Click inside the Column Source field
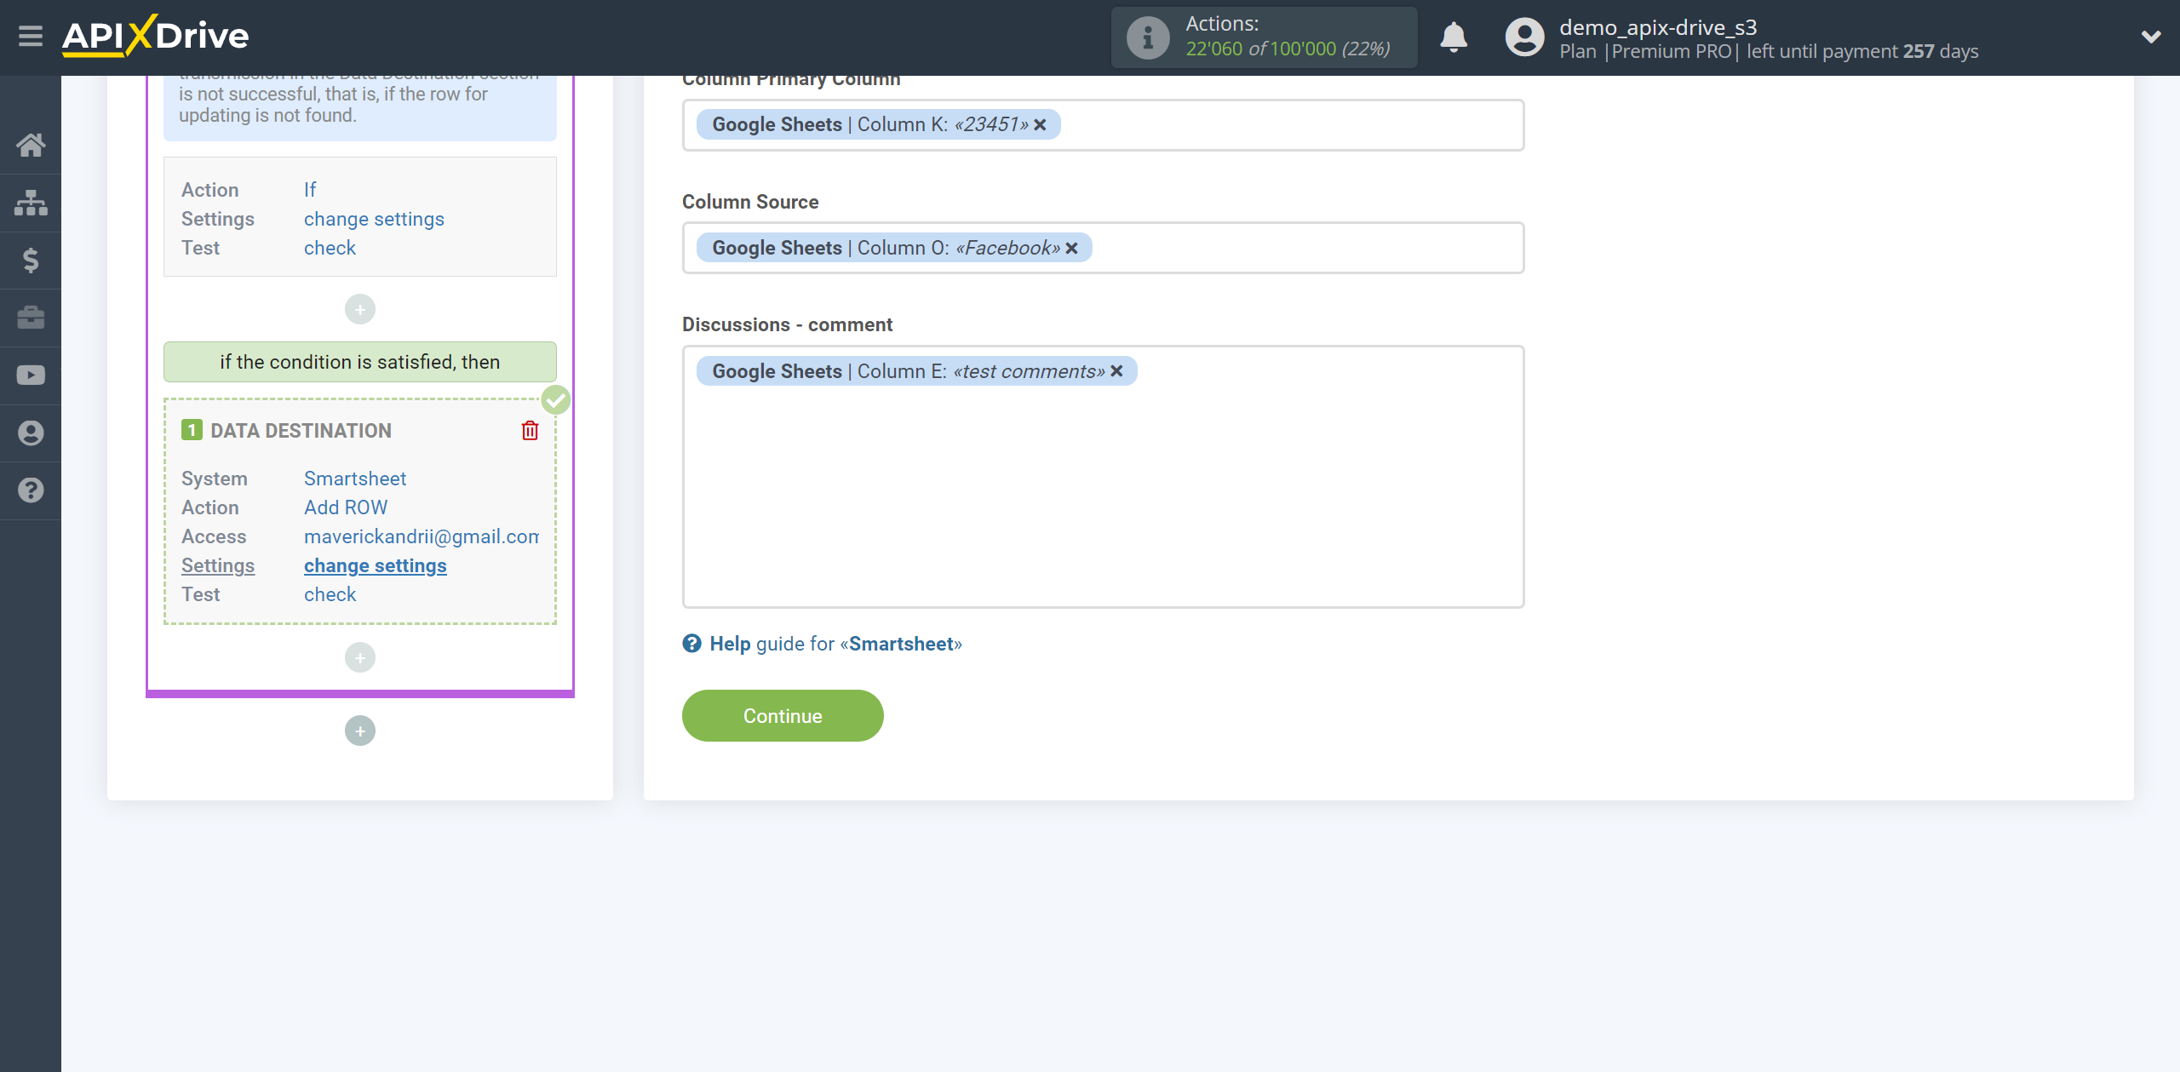This screenshot has width=2180, height=1072. (x=1104, y=248)
